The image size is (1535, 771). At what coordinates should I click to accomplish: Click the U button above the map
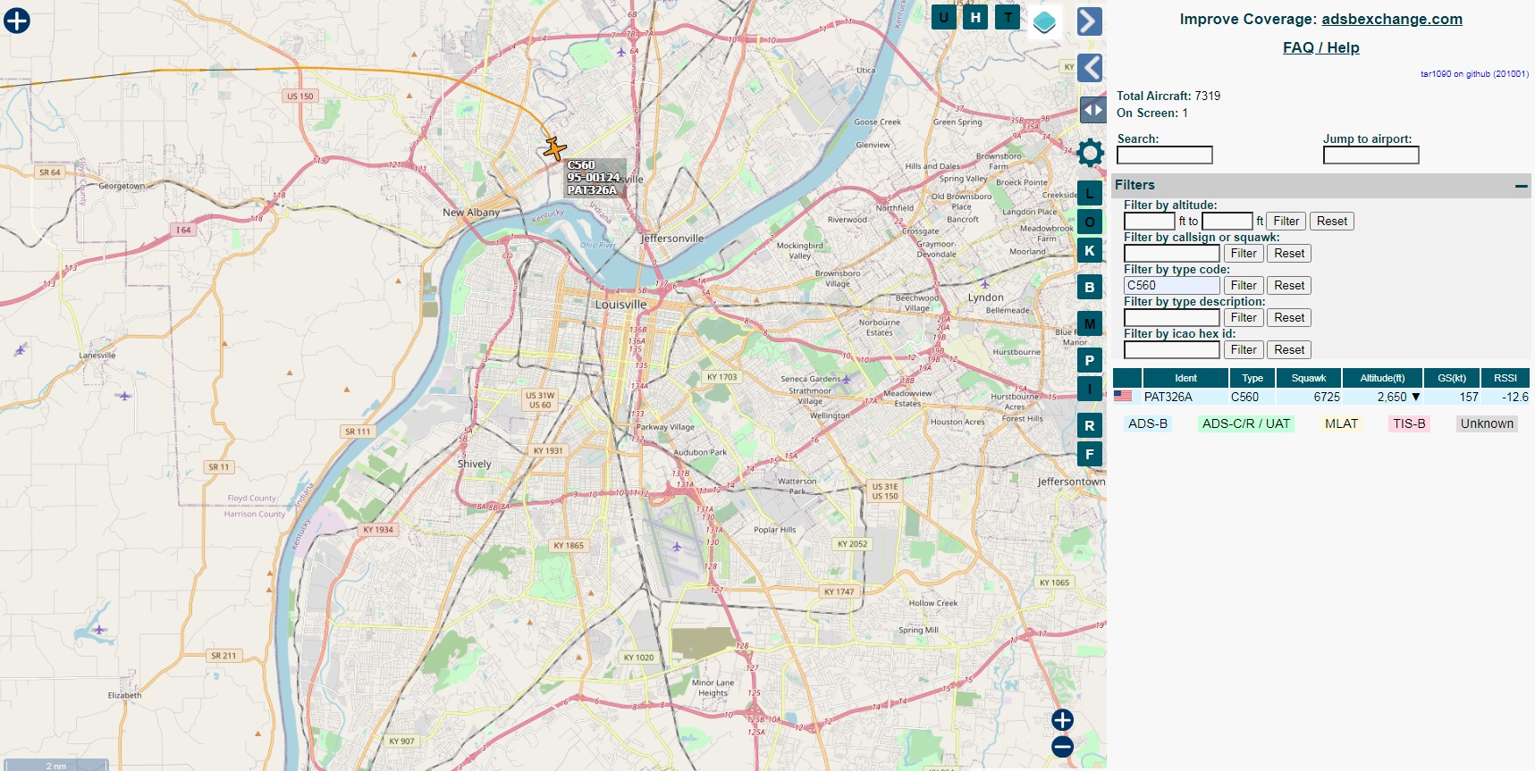point(943,17)
